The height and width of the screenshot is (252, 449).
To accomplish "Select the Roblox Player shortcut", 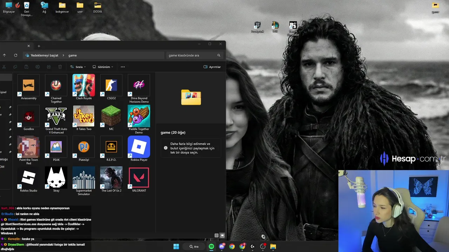I will pyautogui.click(x=139, y=149).
